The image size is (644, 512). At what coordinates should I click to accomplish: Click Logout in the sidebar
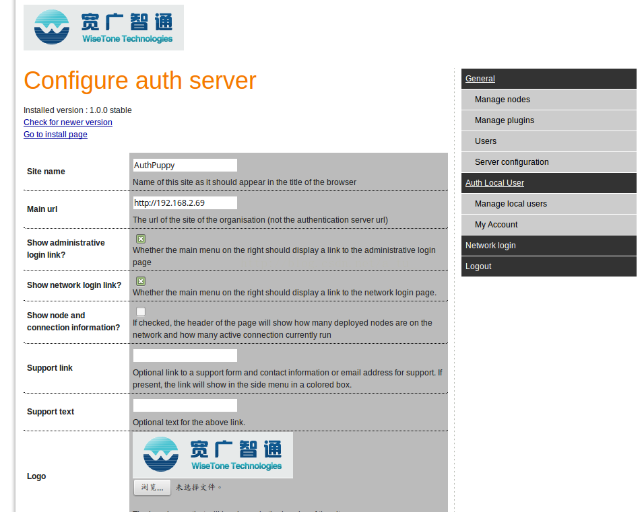click(x=478, y=266)
